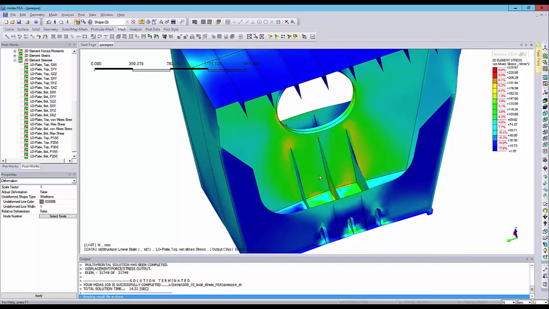The height and width of the screenshot is (309, 549).
Task: Click the padlock icon in top toolbar
Action: point(293,22)
